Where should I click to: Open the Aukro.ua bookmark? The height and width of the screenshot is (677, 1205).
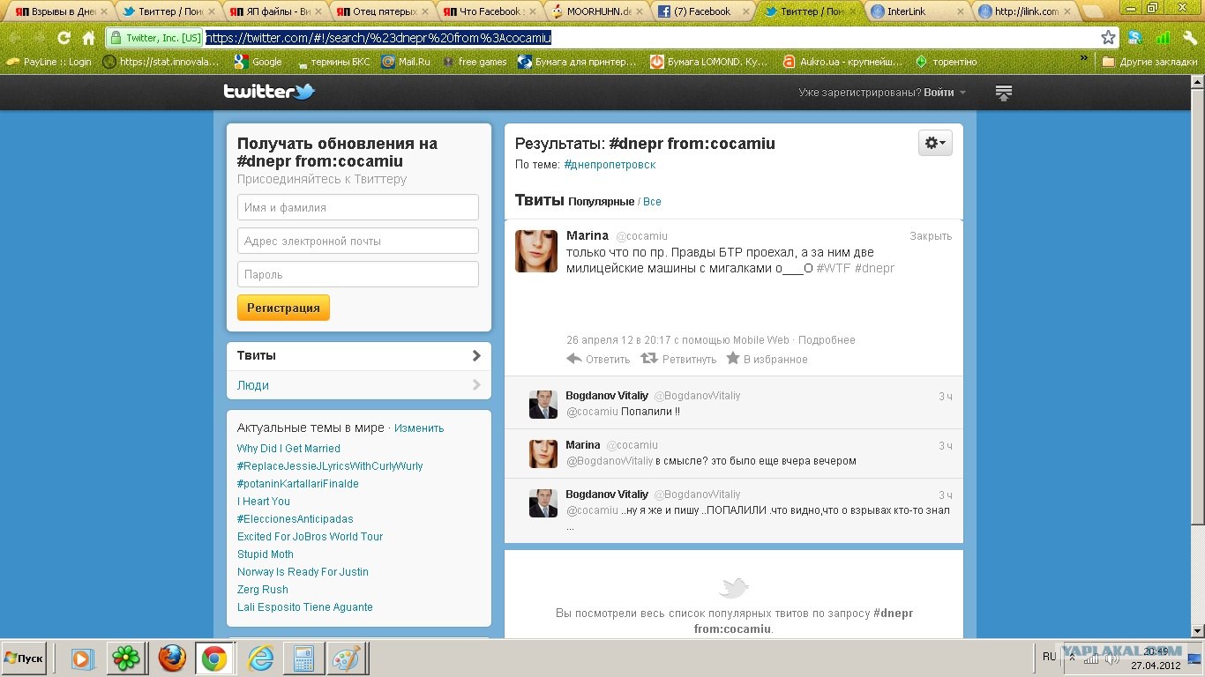click(842, 62)
